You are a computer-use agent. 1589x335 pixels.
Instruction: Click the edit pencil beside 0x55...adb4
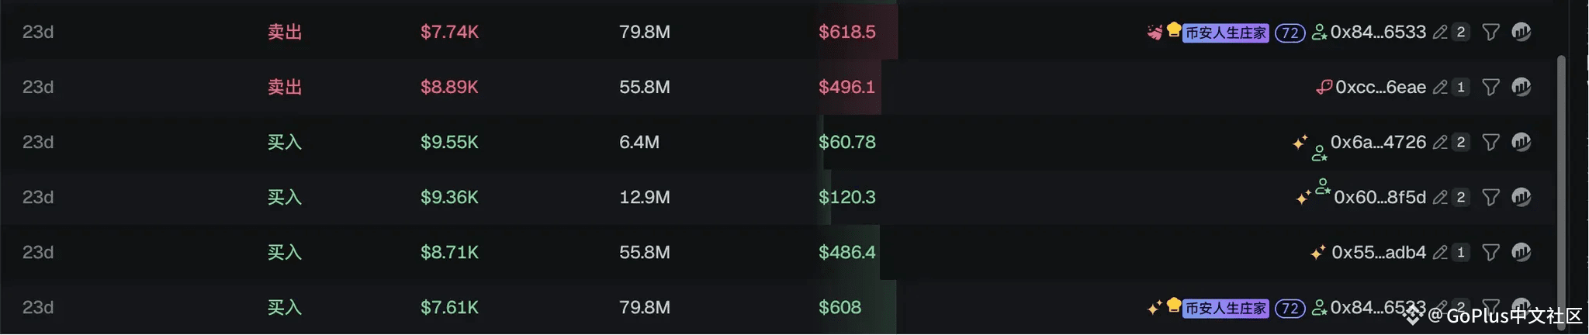(1440, 252)
